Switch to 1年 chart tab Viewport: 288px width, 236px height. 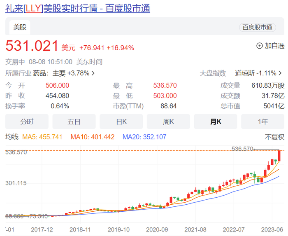[x=262, y=122]
